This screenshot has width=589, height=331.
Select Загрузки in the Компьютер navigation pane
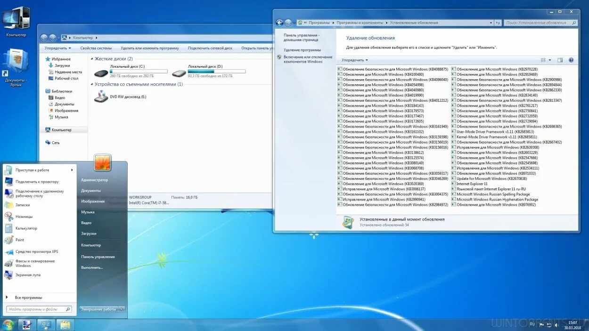(x=62, y=65)
